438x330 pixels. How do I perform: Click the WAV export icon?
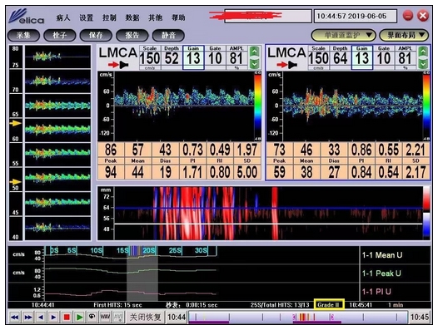point(105,317)
